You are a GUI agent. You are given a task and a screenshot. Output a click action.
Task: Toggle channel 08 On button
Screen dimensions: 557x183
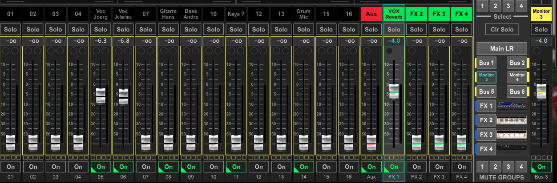[x=168, y=167]
